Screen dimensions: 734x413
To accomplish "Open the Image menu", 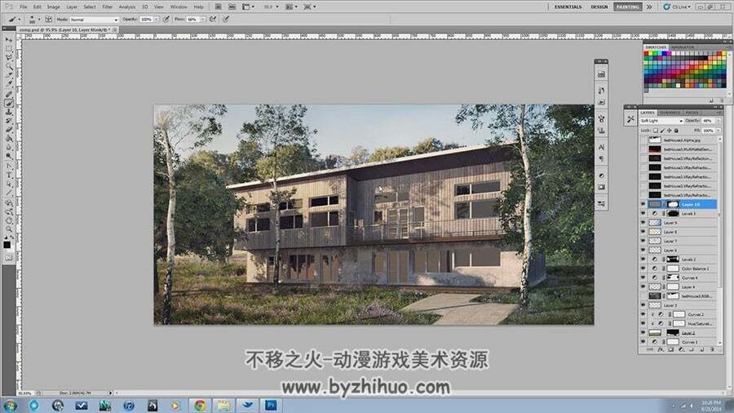I will (53, 7).
